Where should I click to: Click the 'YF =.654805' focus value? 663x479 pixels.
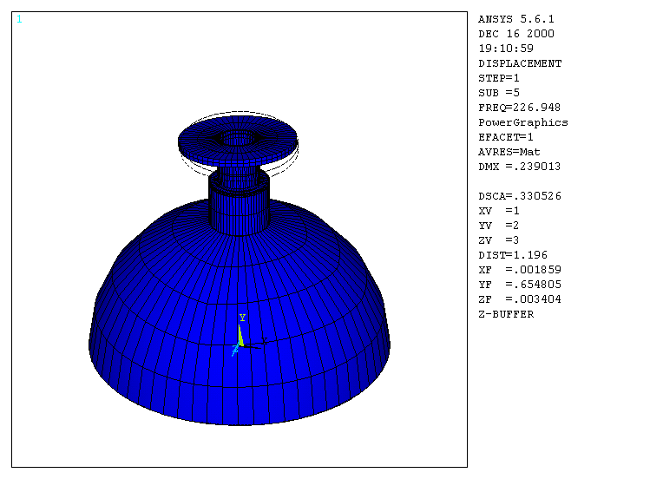520,285
